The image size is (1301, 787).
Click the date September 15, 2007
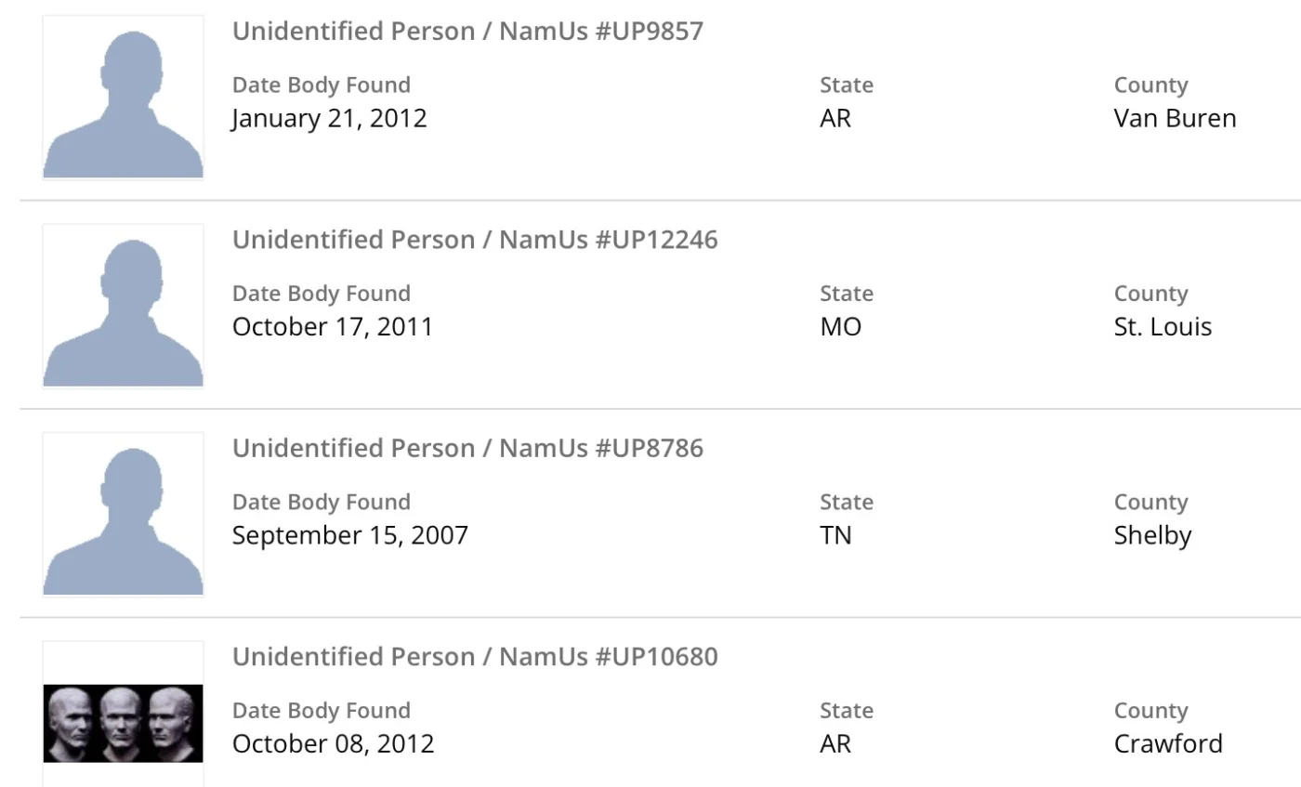[x=349, y=535]
